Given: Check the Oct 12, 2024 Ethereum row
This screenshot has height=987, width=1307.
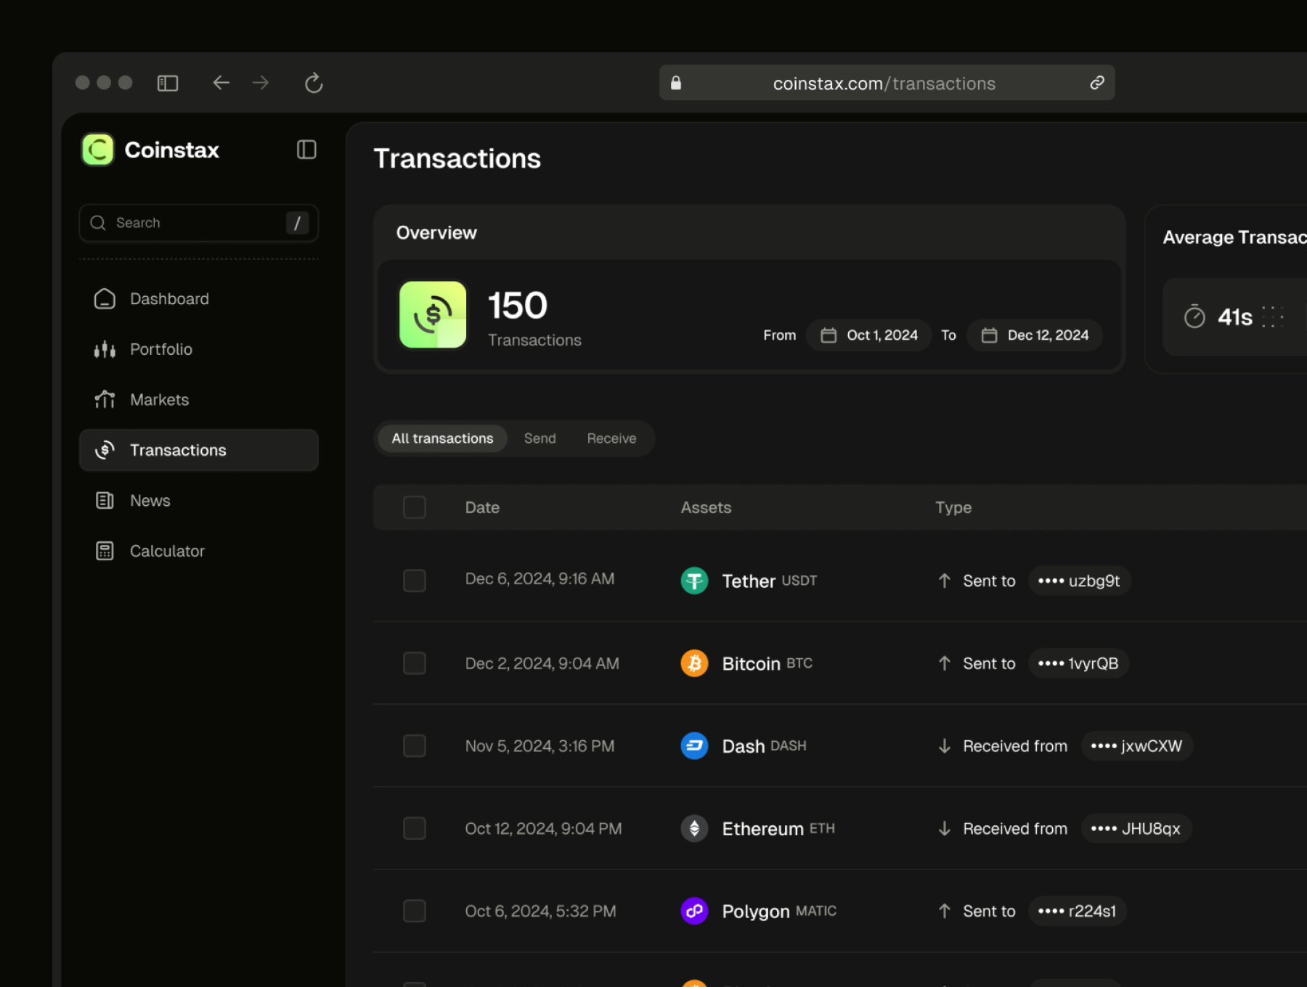Looking at the screenshot, I should tap(415, 829).
